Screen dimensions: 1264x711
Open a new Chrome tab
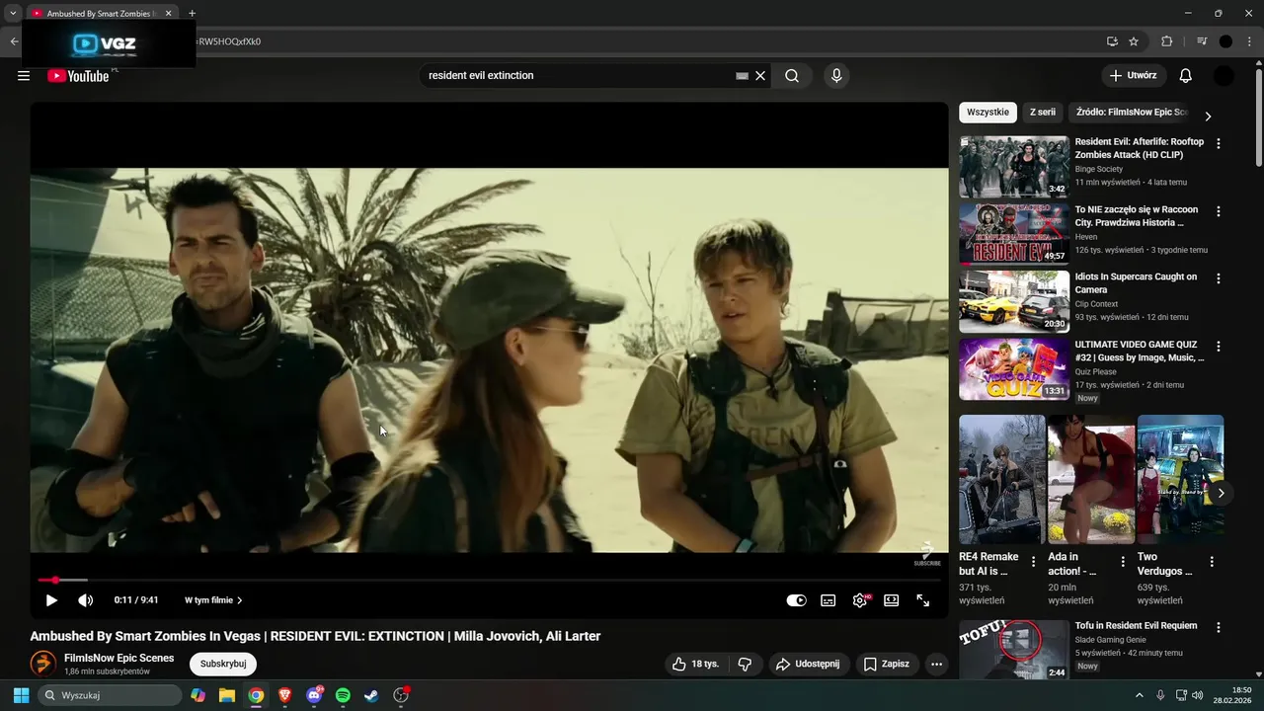click(192, 14)
